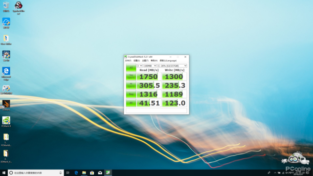313x176 pixels.
Task: Run all benchmarks with the All button
Action: (131, 67)
